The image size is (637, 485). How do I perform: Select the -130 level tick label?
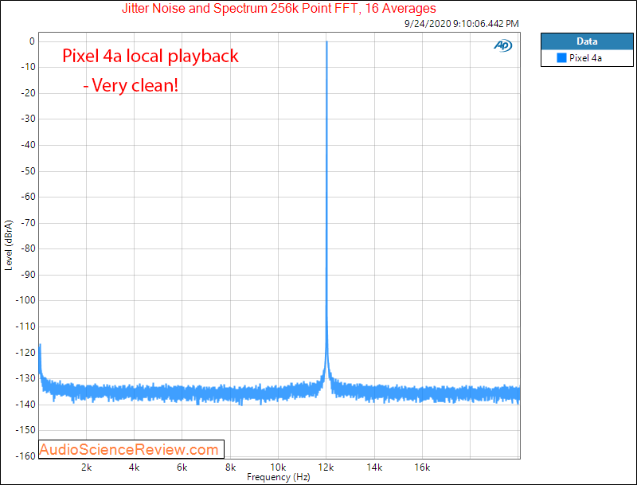25,378
